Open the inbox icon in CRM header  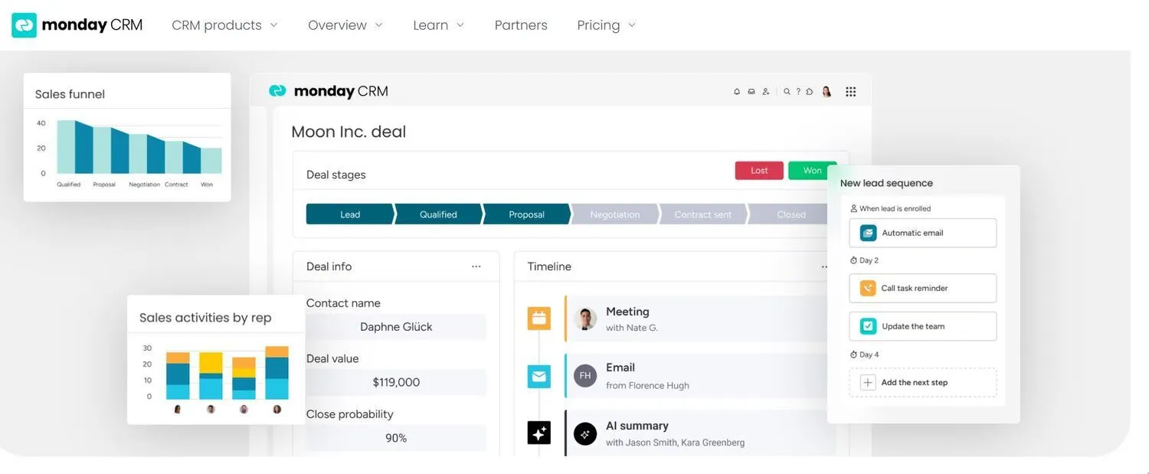751,91
